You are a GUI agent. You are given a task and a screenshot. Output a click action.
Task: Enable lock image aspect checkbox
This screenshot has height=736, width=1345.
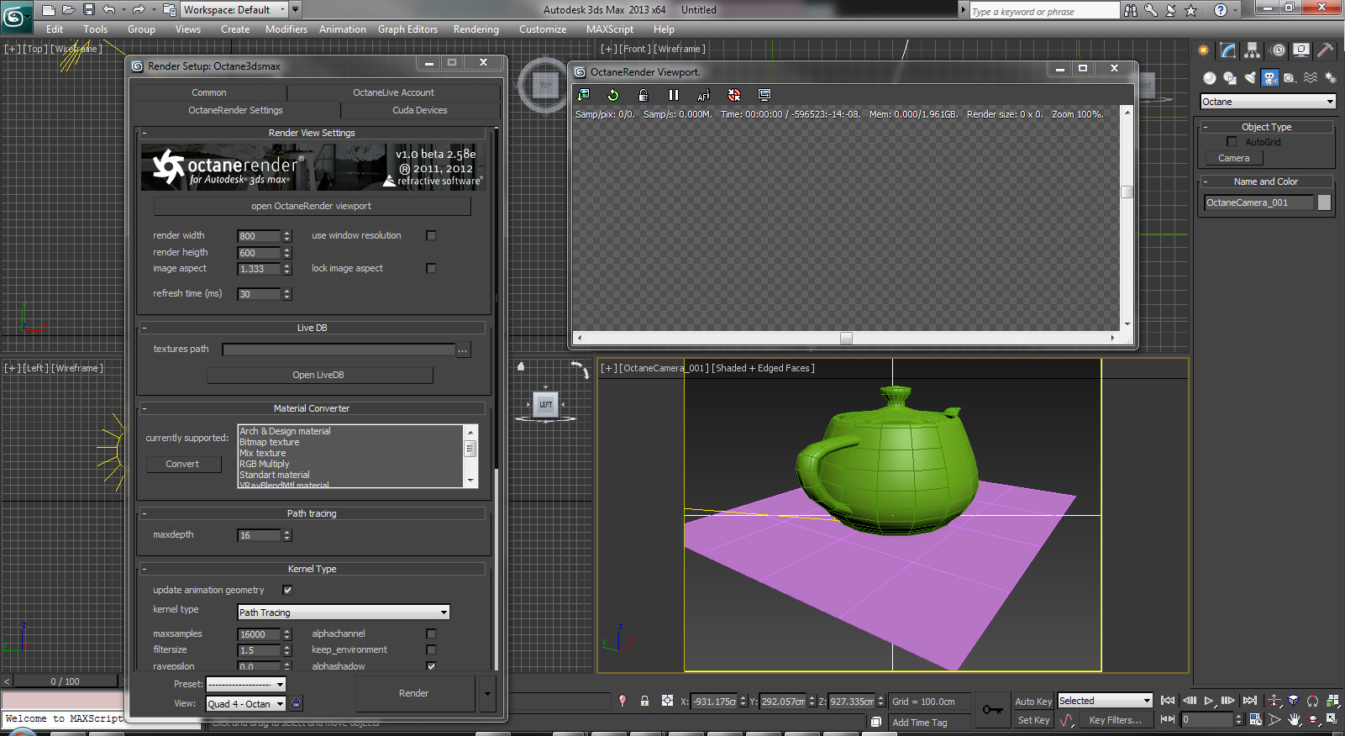click(431, 269)
